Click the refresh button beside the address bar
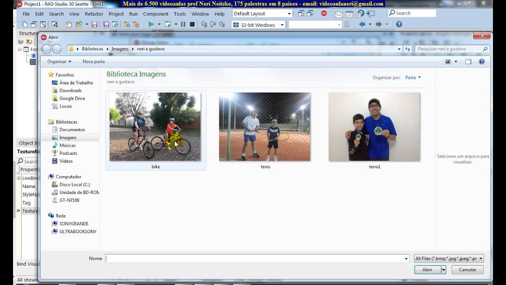The height and width of the screenshot is (285, 506). [408, 49]
